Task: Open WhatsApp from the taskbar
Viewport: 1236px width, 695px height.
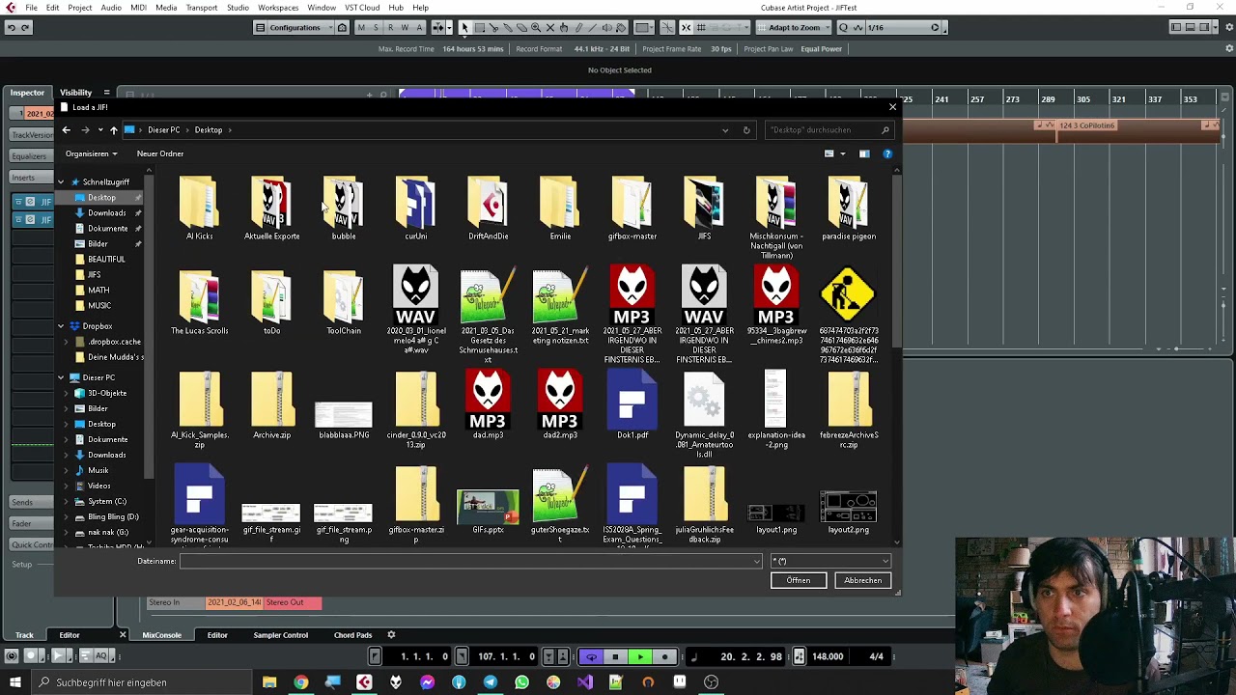Action: pos(522,682)
